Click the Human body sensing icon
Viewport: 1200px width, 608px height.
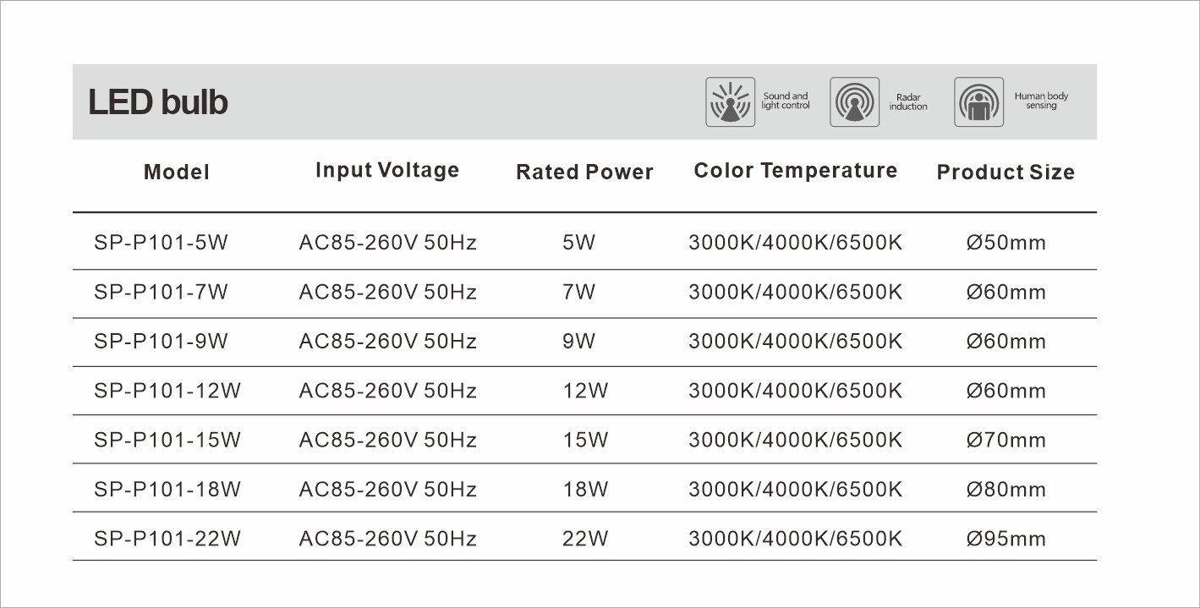[978, 102]
